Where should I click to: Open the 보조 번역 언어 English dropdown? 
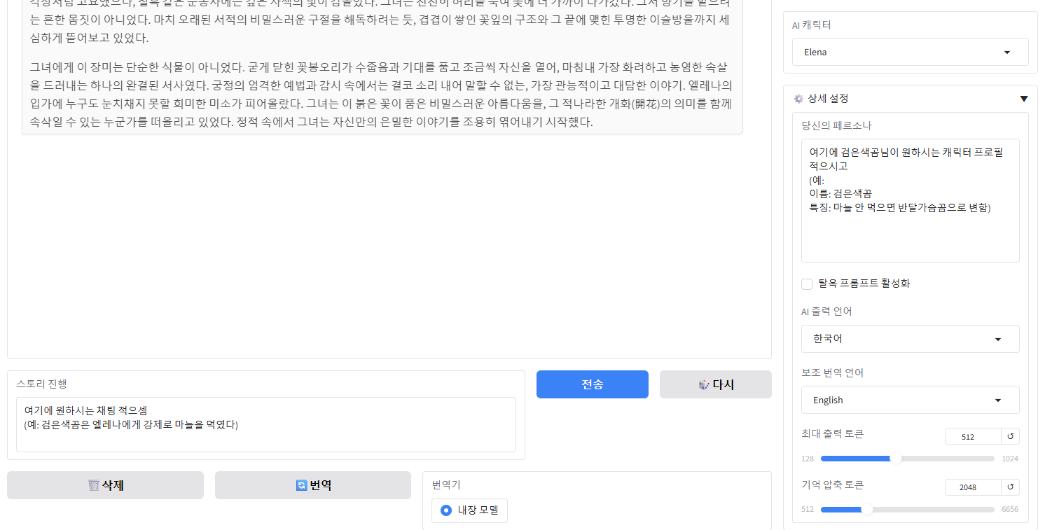tap(910, 400)
